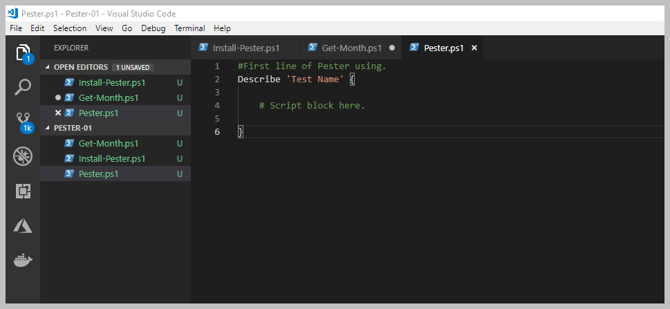Open the Azure view icon
The image size is (670, 309).
coord(23,225)
